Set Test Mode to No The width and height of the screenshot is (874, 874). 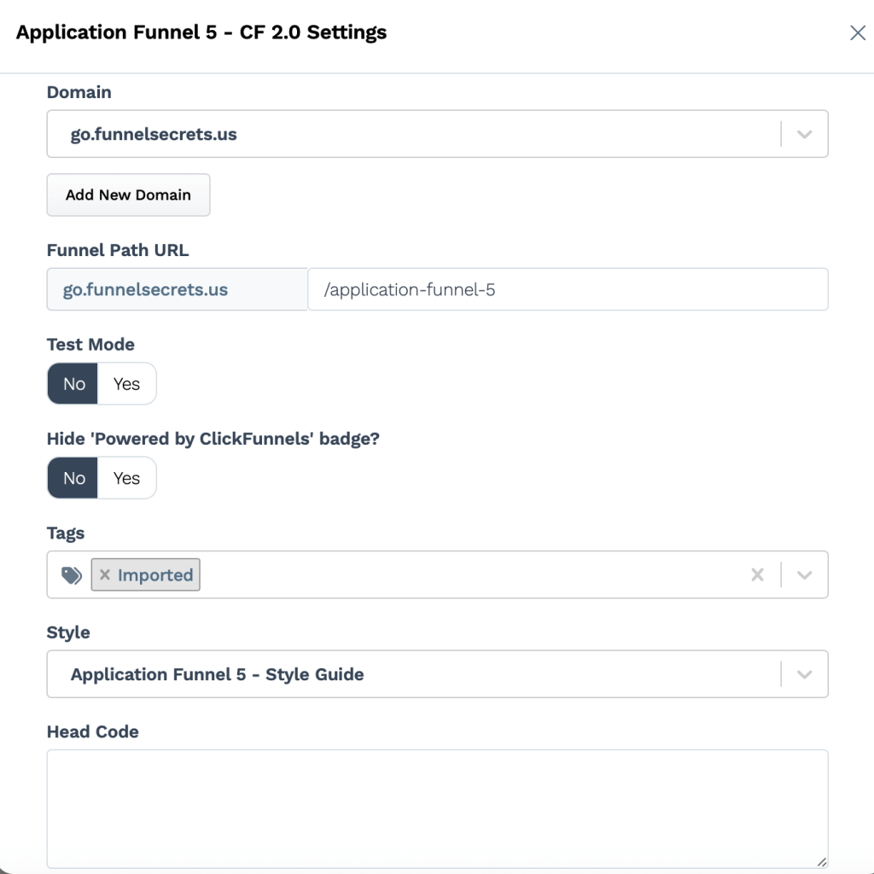[73, 383]
